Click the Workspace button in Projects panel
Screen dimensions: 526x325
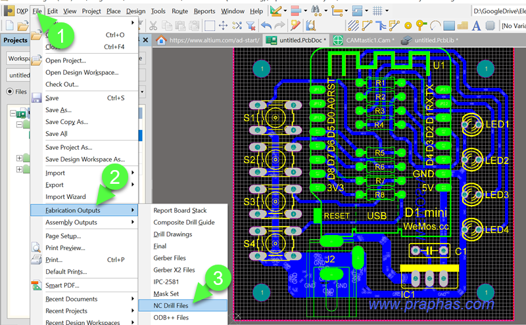(18, 58)
